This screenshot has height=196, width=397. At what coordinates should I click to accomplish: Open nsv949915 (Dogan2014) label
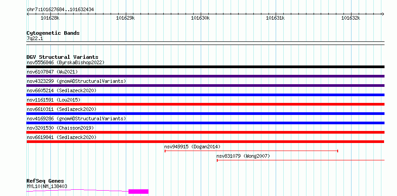[x=192, y=147]
